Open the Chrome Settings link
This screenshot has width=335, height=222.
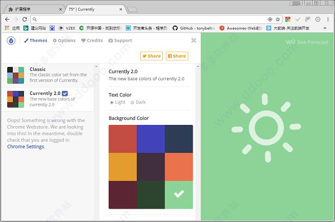coord(26,147)
